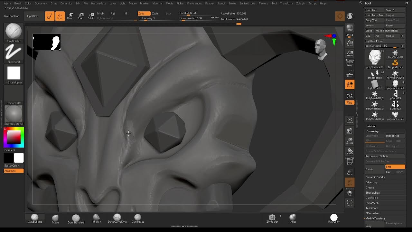The image size is (412, 232).
Task: Enable Mrgb painting mode
Action: tap(100, 14)
